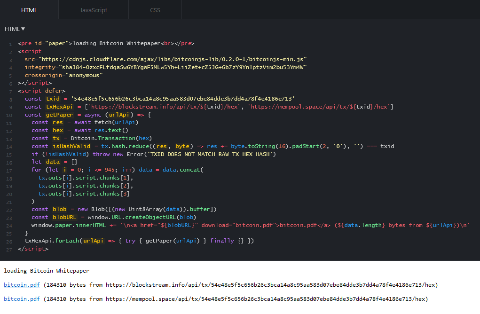Click the 'script defer' opening tag
480x314 pixels.
[42, 91]
